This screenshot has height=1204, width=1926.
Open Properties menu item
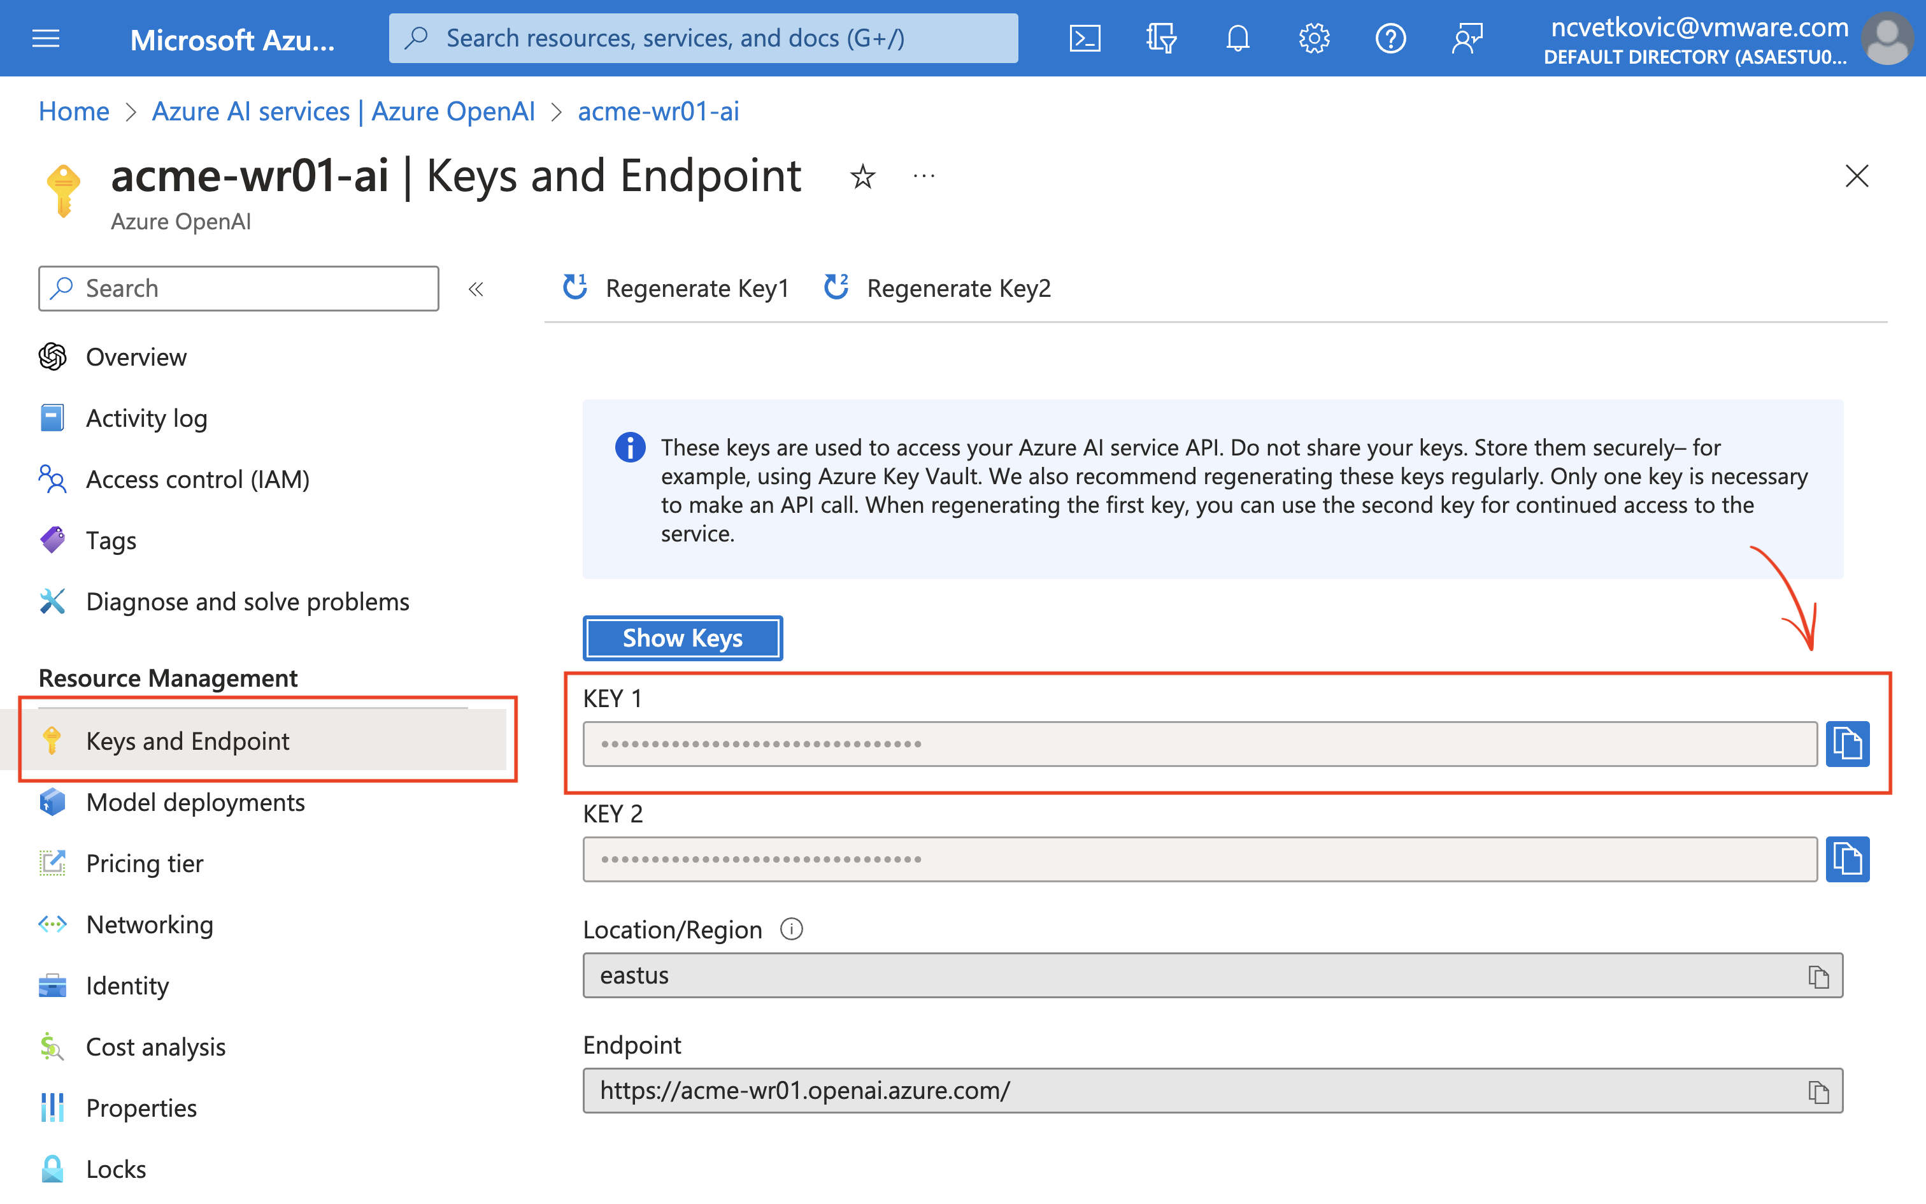[141, 1108]
